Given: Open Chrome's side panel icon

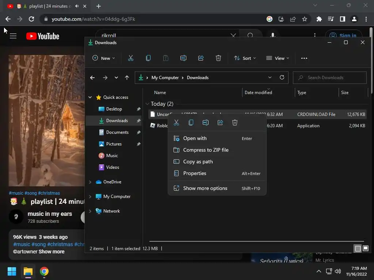Looking at the screenshot, I should (343, 19).
